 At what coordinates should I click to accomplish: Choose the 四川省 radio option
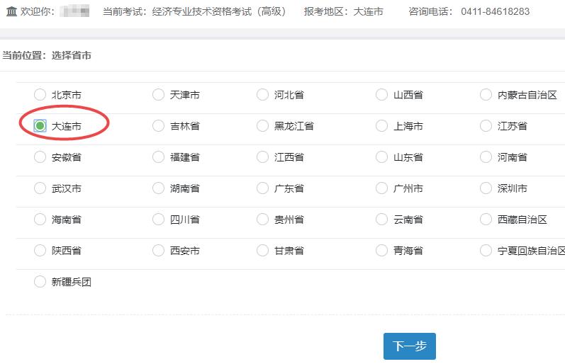coord(159,220)
